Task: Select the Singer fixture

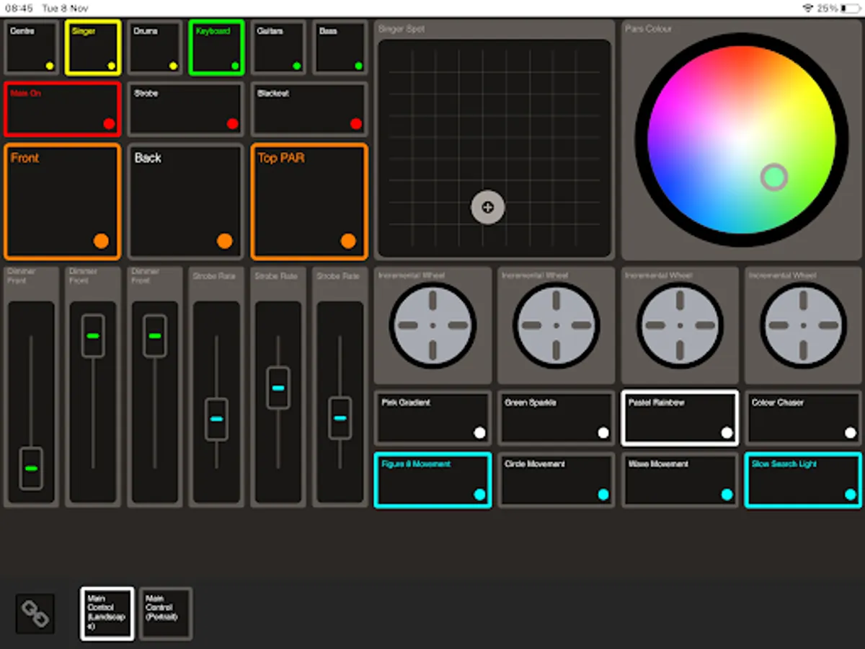Action: [x=93, y=47]
